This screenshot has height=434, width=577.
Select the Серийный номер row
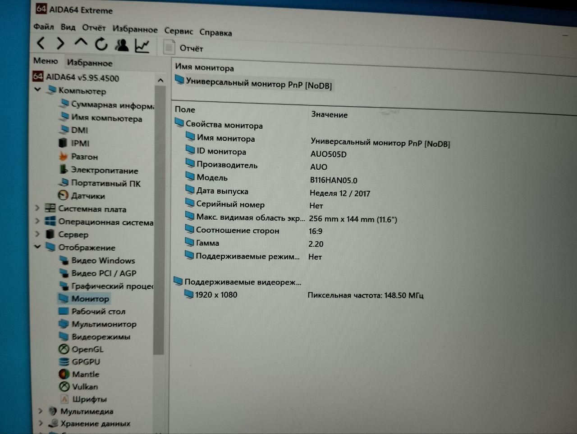254,205
